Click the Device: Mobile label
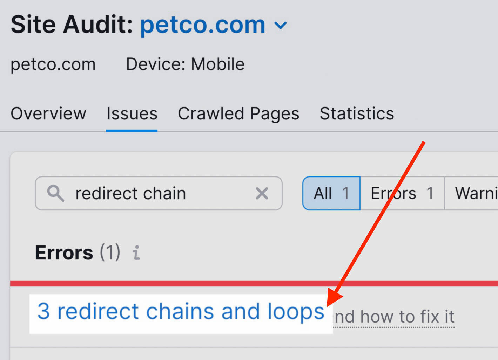 click(185, 64)
